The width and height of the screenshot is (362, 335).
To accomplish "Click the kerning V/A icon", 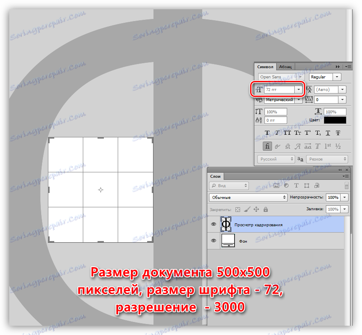I will [259, 100].
